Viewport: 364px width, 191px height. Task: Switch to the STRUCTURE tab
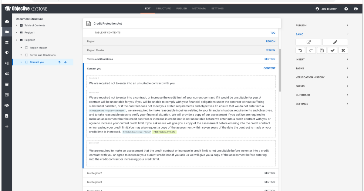(x=163, y=8)
